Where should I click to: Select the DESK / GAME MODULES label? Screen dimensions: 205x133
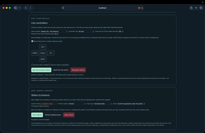[40, 19]
